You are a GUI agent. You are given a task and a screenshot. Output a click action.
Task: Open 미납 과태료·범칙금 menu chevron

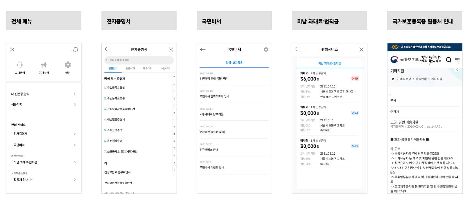click(75, 162)
